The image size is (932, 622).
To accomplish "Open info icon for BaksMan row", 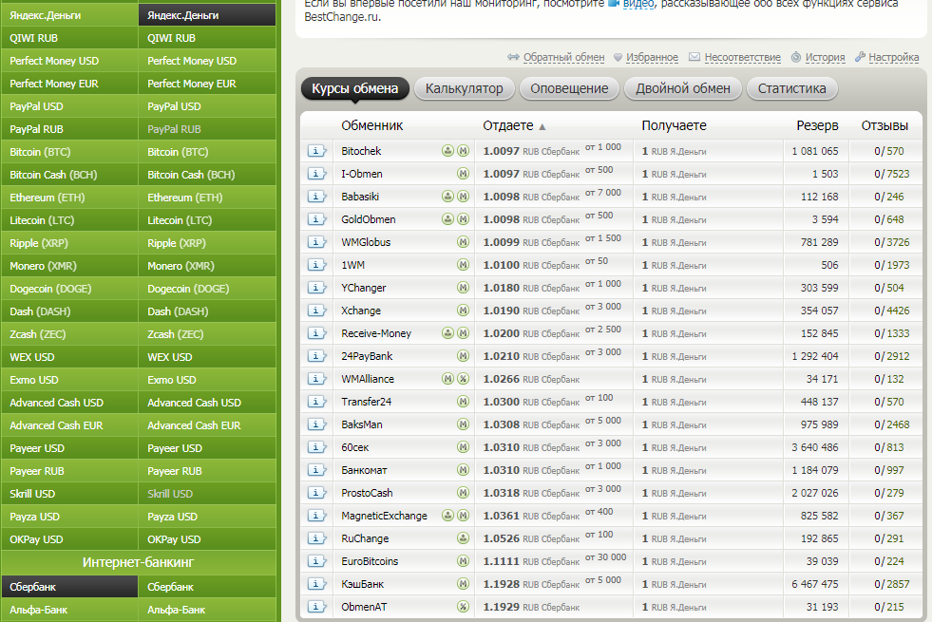I will (316, 424).
